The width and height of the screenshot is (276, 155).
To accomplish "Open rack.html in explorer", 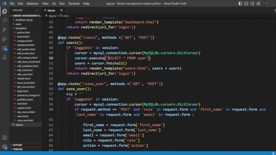I will (22, 103).
